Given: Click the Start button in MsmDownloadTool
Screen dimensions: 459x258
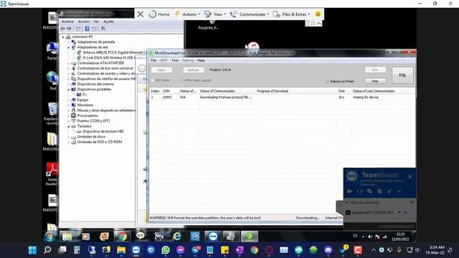Looking at the screenshot, I should [161, 70].
